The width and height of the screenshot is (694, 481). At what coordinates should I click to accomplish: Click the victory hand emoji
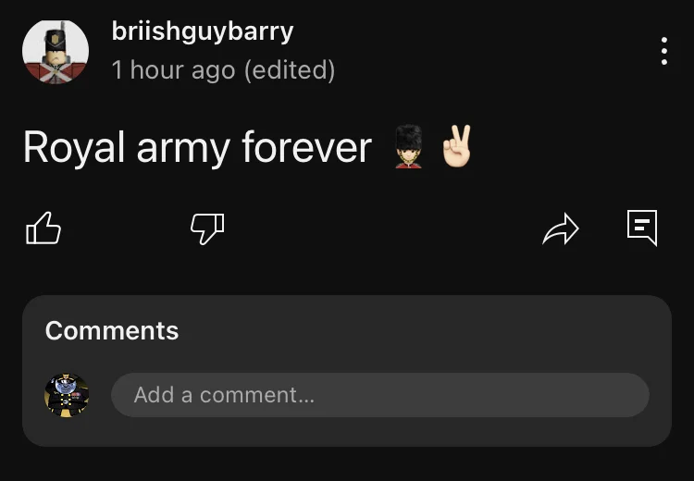click(x=457, y=146)
